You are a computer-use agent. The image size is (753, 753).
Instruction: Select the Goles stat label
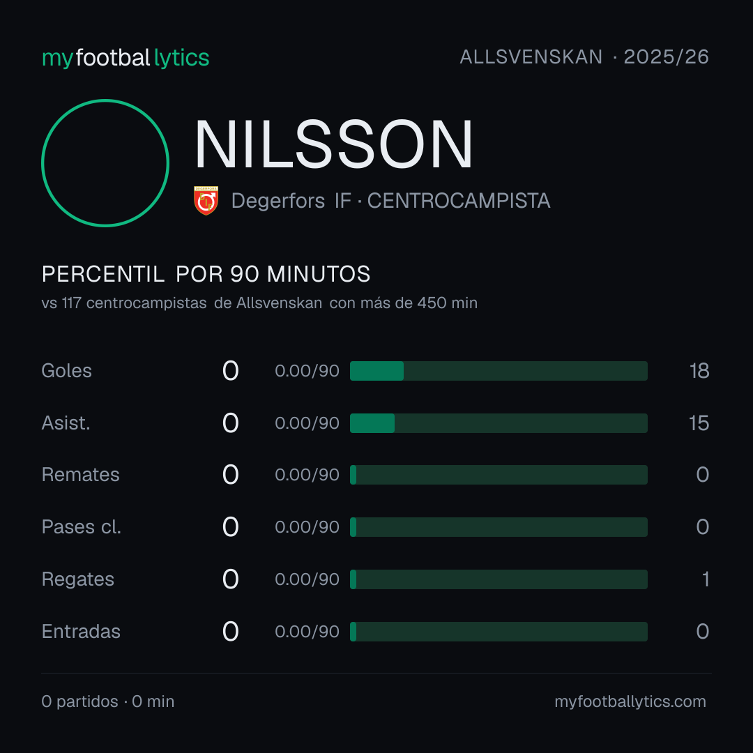[67, 371]
